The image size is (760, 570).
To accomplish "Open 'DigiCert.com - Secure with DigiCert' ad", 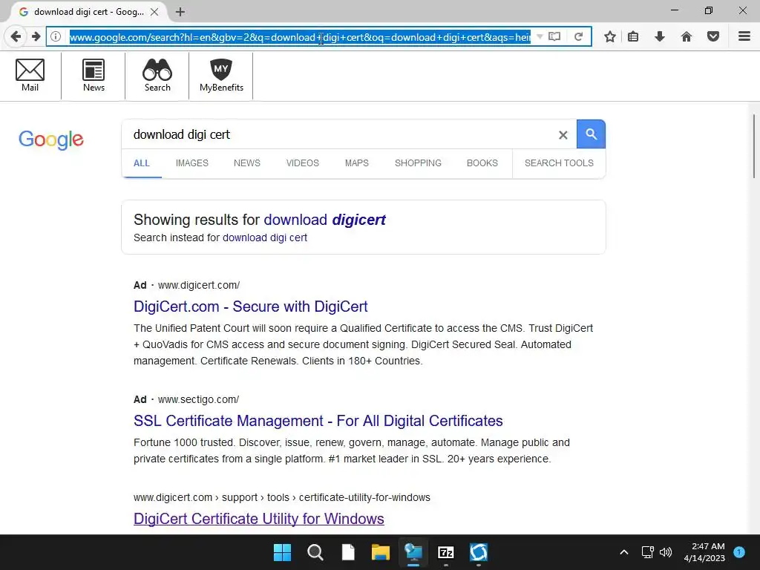I will pyautogui.click(x=251, y=307).
